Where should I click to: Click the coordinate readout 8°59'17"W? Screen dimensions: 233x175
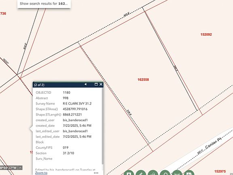(x=8, y=168)
